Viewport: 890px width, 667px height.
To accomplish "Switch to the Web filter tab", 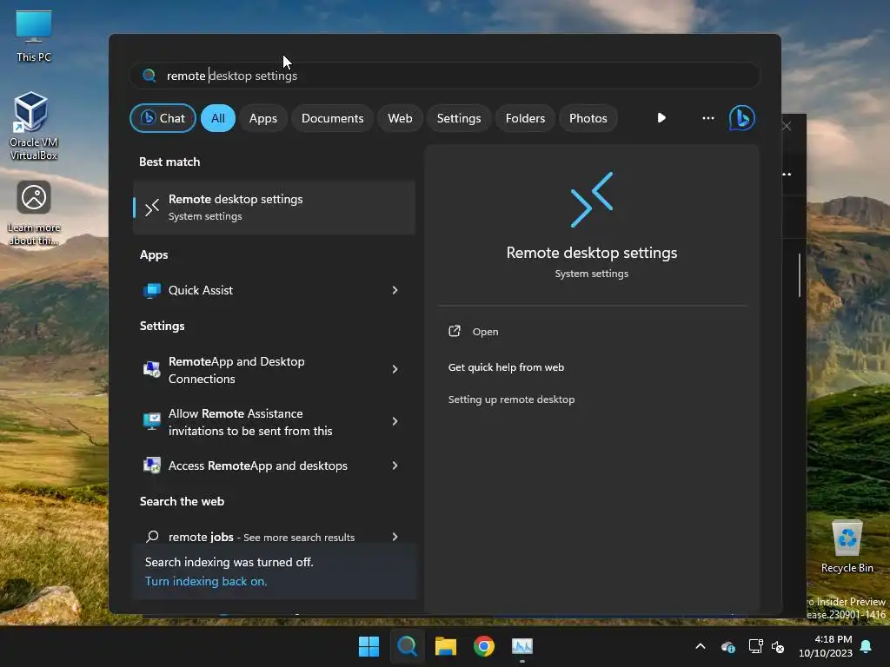I will (400, 118).
